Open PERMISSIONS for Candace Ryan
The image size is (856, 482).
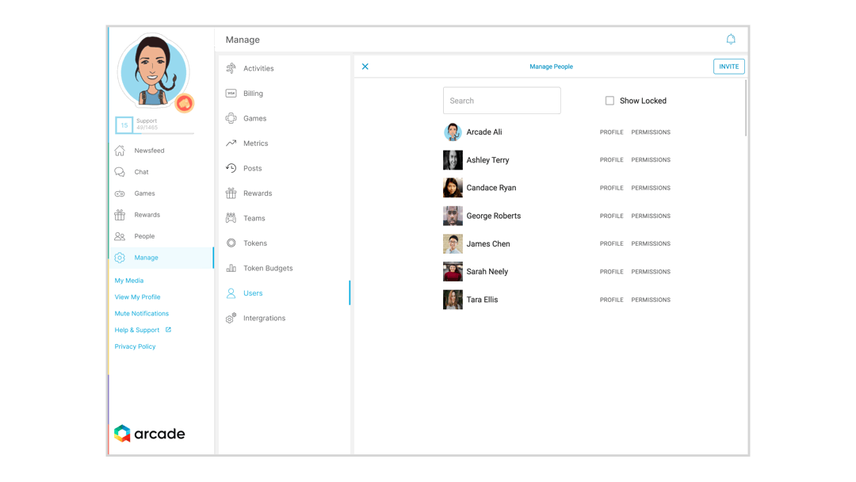tap(651, 188)
